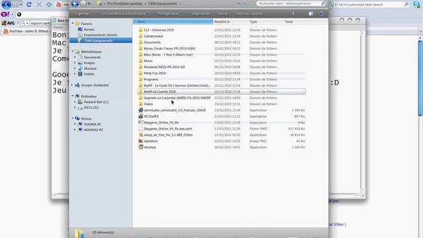423x238 pixels.
Task: Select folder 113 - Universel 2010
Action: click(x=221, y=30)
